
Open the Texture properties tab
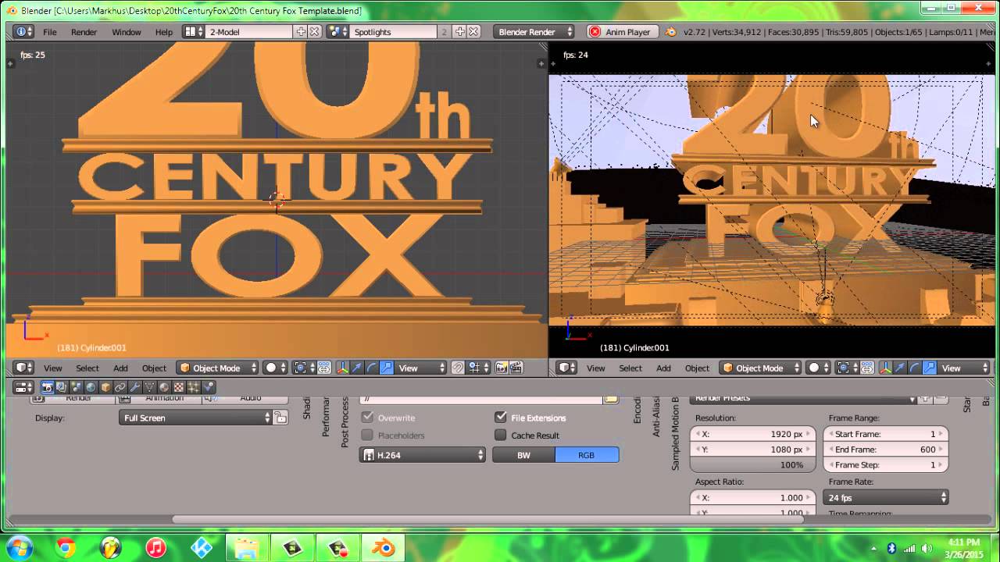178,387
